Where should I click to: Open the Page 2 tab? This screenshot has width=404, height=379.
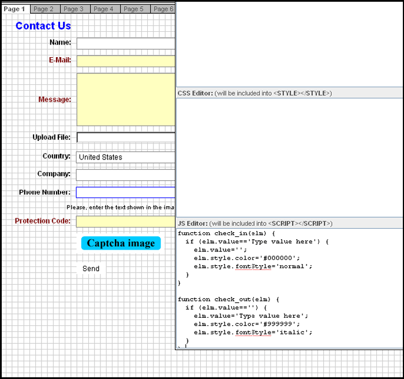pos(45,9)
